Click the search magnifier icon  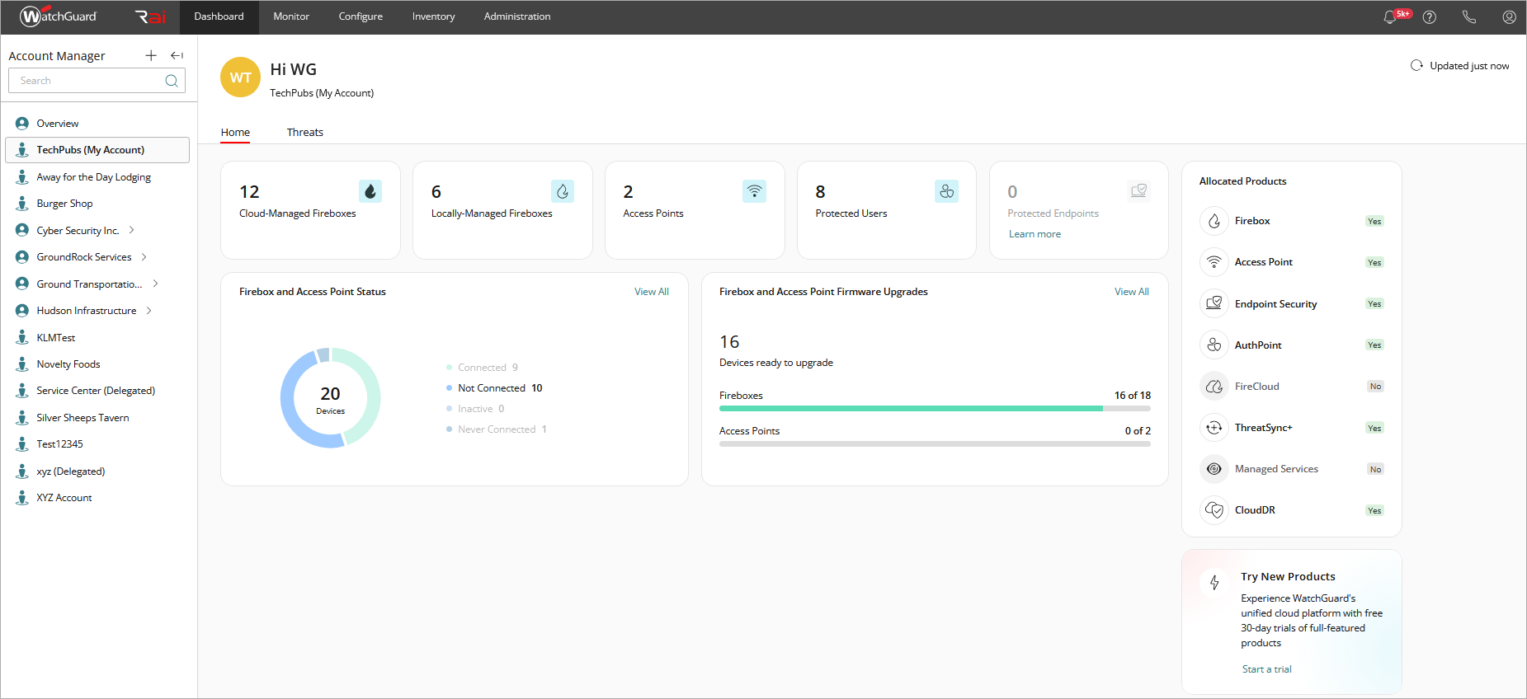(172, 81)
